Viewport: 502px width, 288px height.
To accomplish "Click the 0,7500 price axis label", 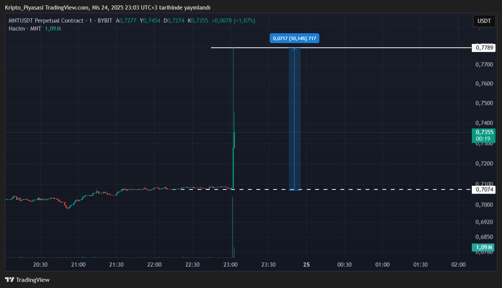I will (484, 103).
